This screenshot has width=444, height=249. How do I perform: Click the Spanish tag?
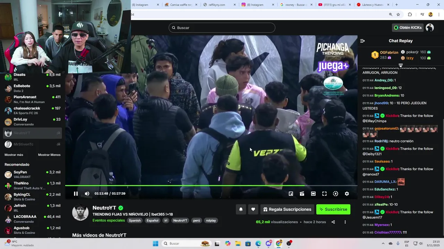pyautogui.click(x=135, y=221)
